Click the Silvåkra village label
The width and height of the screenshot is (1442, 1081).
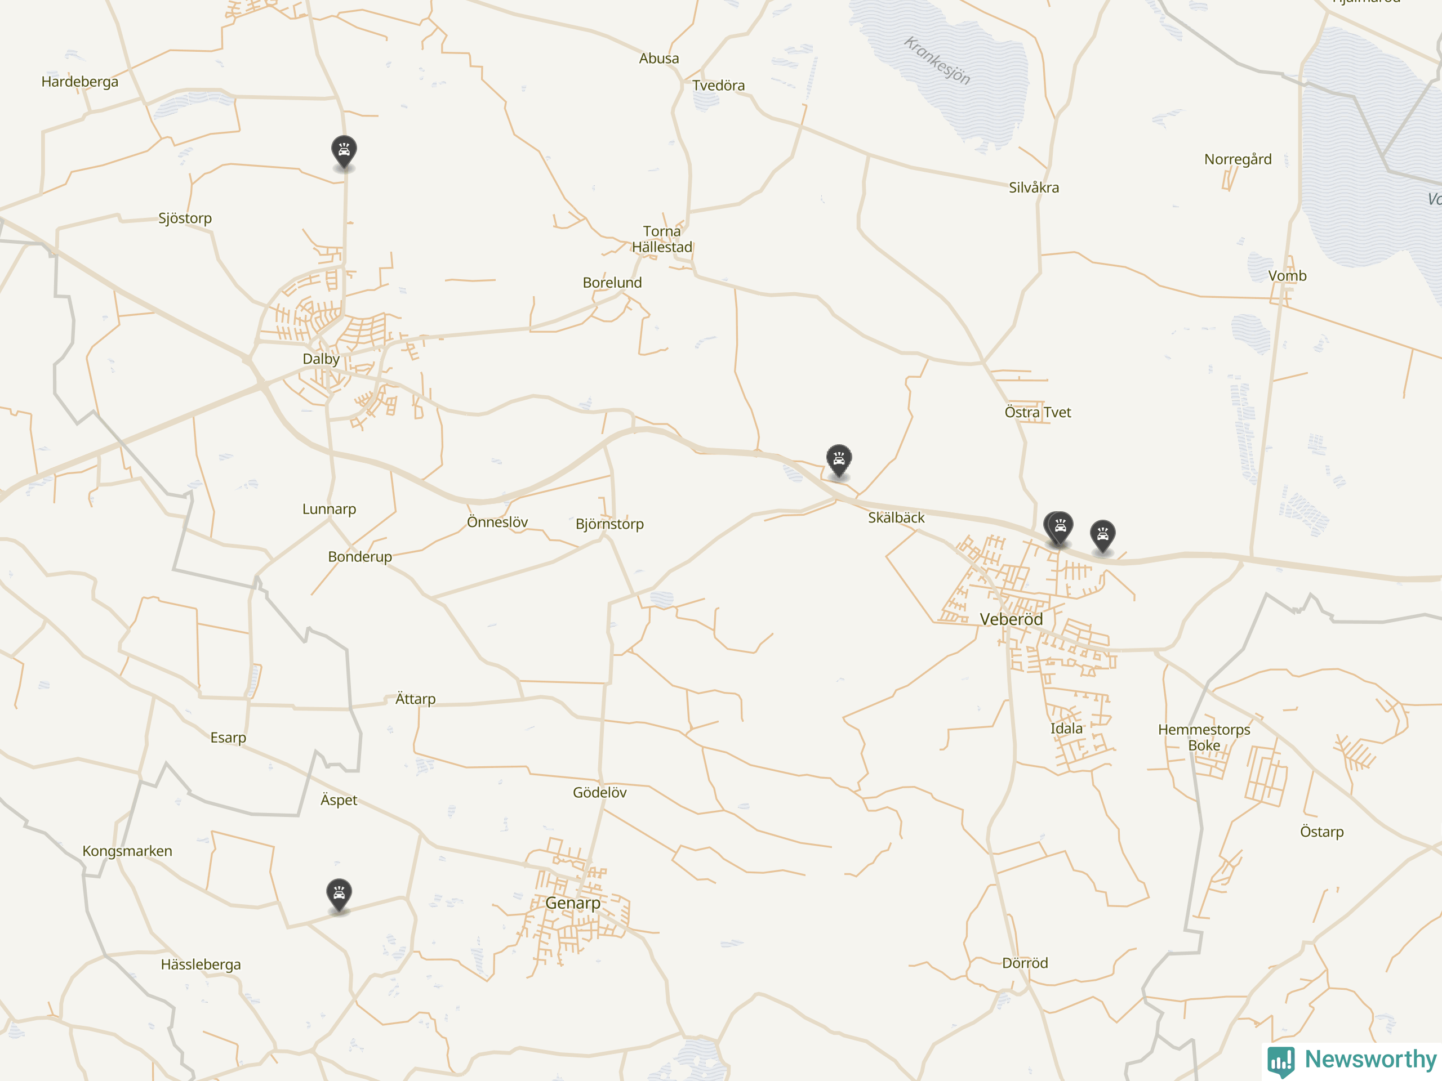(x=1034, y=187)
